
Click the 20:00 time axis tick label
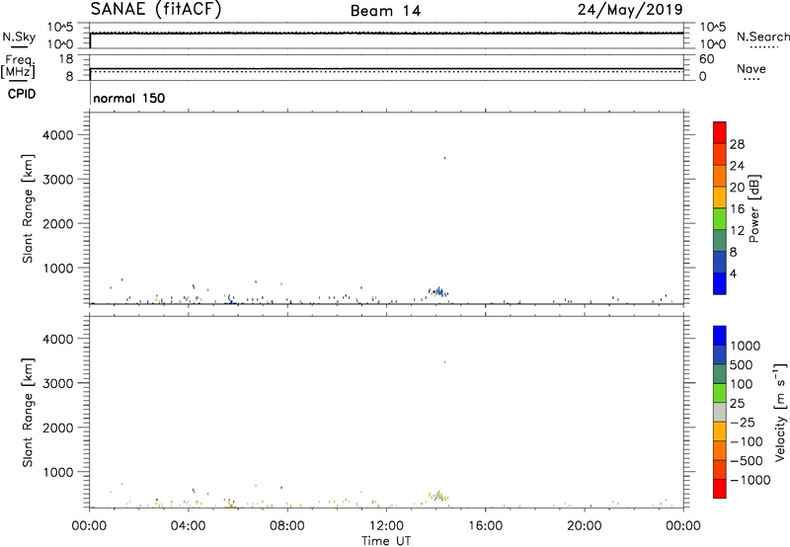click(x=585, y=526)
